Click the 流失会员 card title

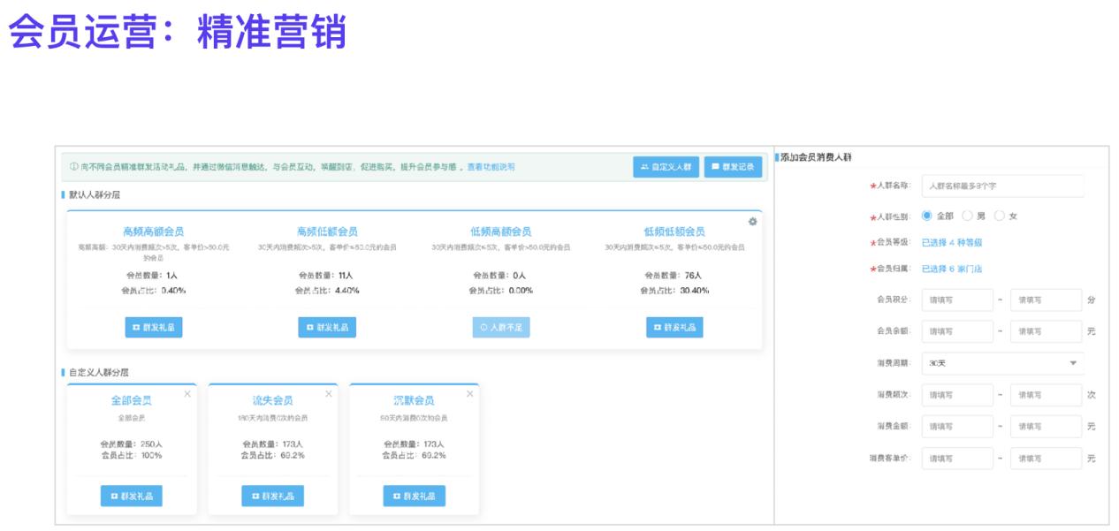[272, 400]
